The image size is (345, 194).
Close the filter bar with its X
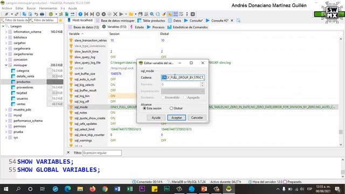(68, 153)
